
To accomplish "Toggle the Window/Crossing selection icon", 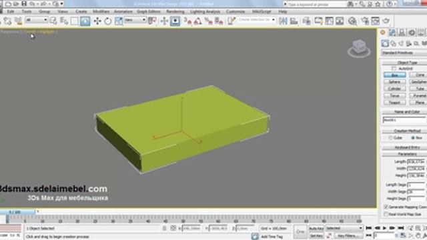I will (85, 21).
